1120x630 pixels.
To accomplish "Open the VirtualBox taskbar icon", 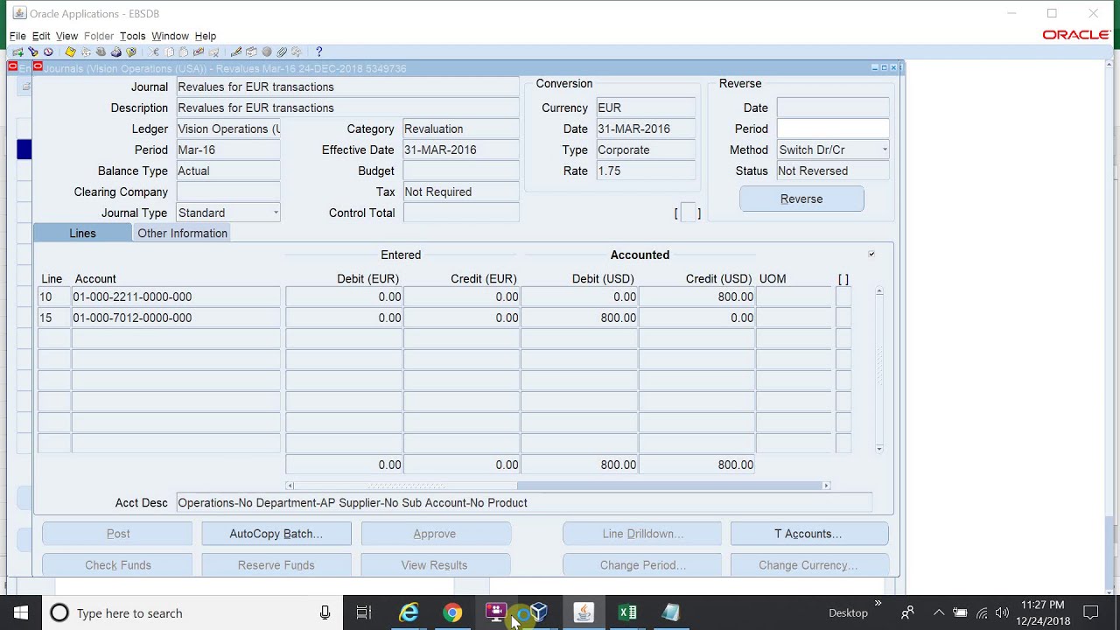I will [540, 612].
